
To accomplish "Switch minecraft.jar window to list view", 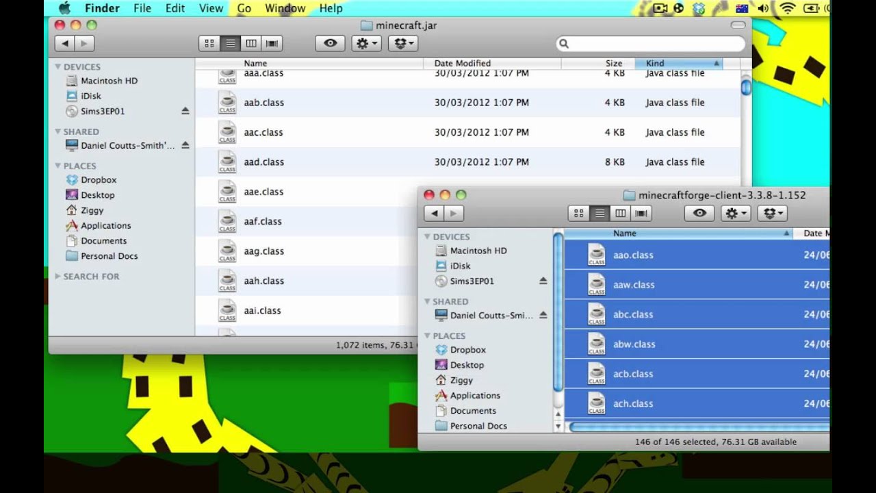I will point(231,43).
